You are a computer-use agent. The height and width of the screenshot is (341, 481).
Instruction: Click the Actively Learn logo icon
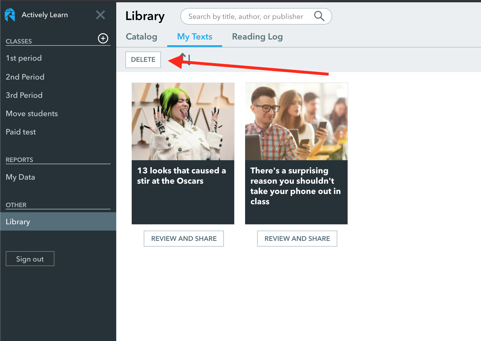click(10, 15)
